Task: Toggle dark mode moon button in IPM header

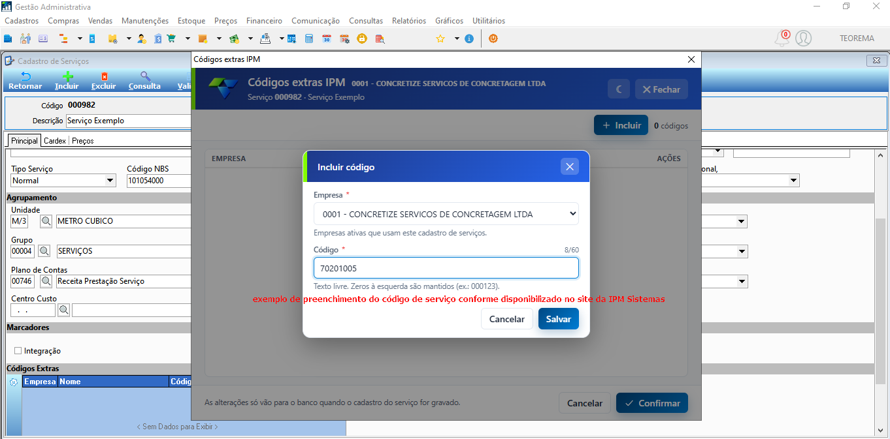Action: point(619,89)
